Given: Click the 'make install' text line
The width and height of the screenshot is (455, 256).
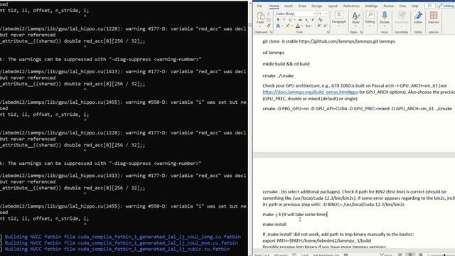Looking at the screenshot, I should pyautogui.click(x=274, y=225).
